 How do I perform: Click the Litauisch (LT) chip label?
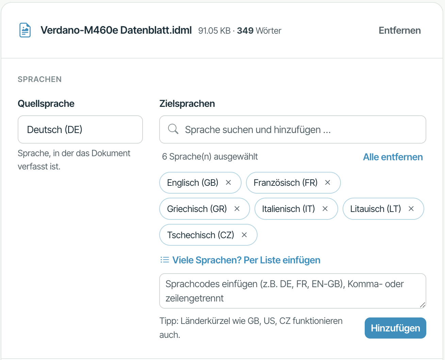pos(376,209)
